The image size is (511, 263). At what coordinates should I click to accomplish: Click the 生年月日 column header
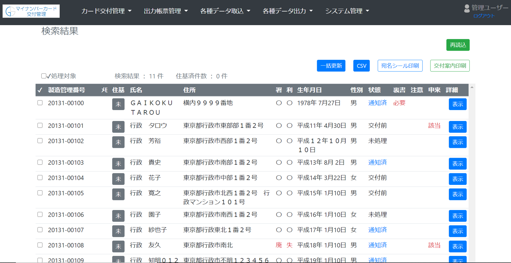click(x=309, y=90)
